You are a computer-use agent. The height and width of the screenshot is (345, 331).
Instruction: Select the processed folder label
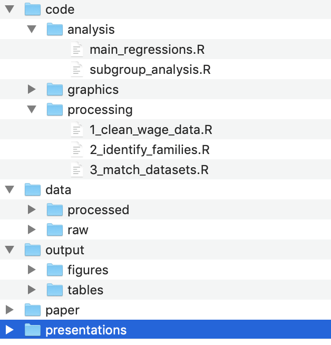[x=98, y=210]
